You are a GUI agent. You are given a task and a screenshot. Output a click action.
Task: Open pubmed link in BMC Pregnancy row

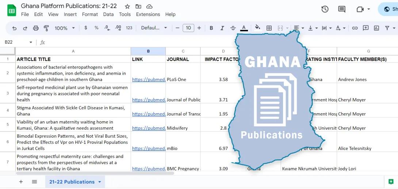[x=149, y=169]
